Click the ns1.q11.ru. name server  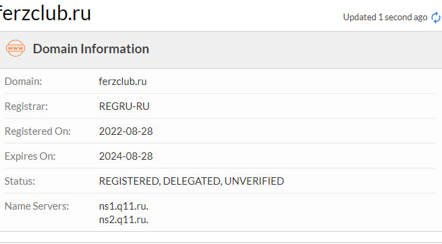(123, 206)
